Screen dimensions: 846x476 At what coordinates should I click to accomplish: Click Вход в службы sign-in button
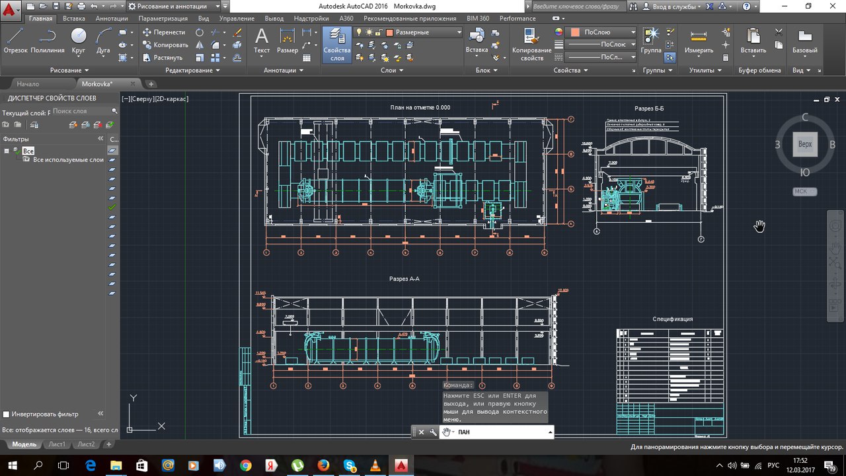[x=673, y=6]
